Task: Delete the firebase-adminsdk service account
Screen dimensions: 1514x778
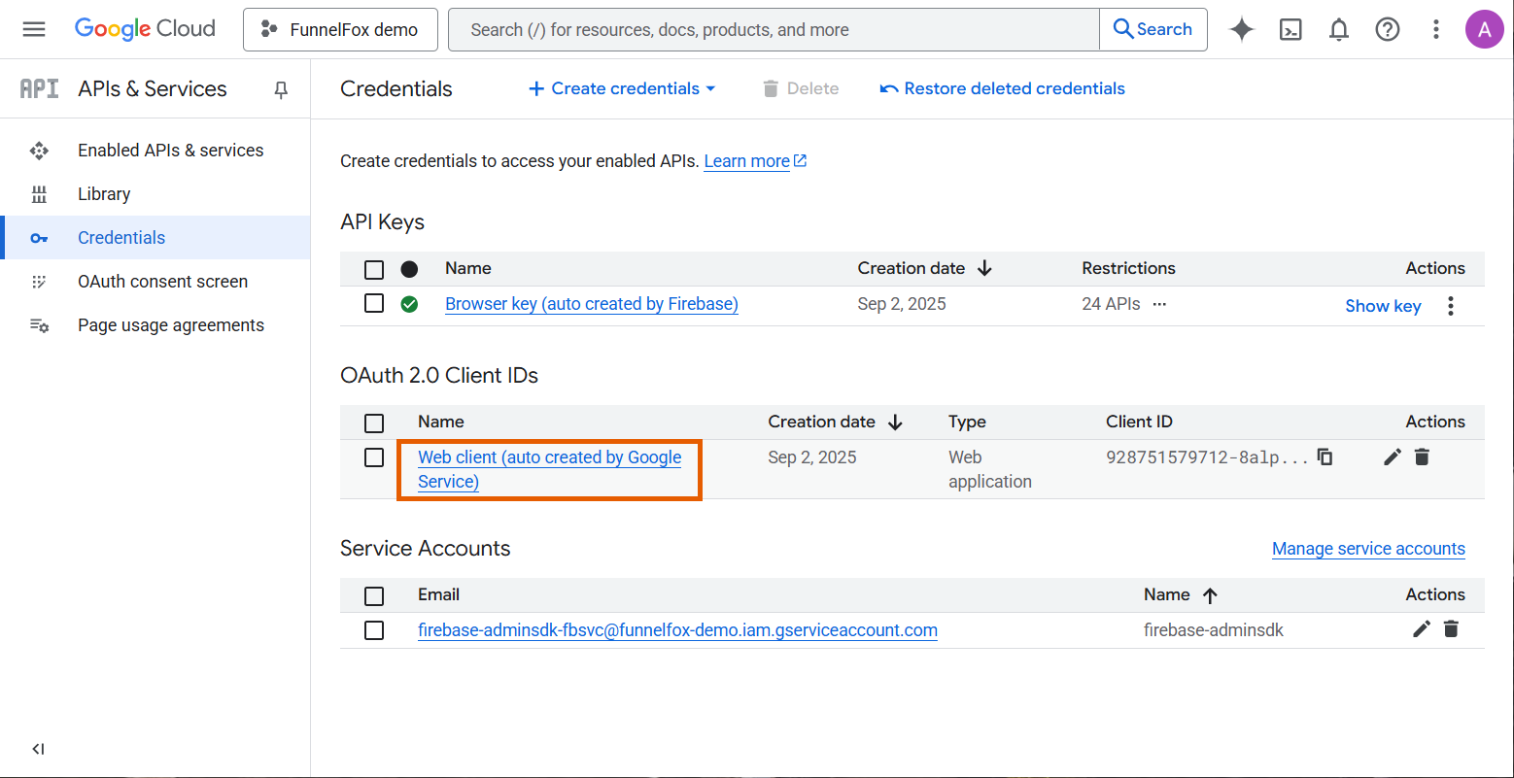Action: [x=1451, y=629]
